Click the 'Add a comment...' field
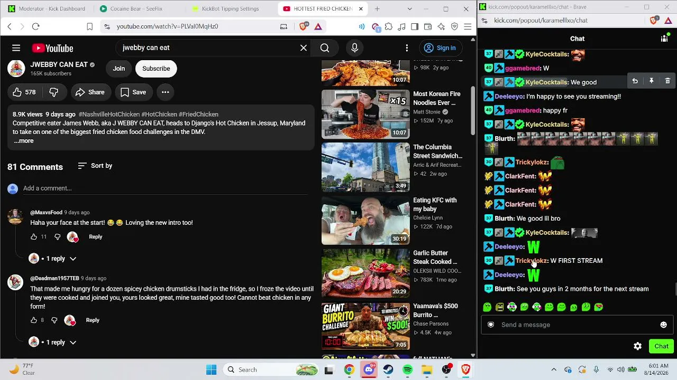This screenshot has width=677, height=380. [165, 188]
